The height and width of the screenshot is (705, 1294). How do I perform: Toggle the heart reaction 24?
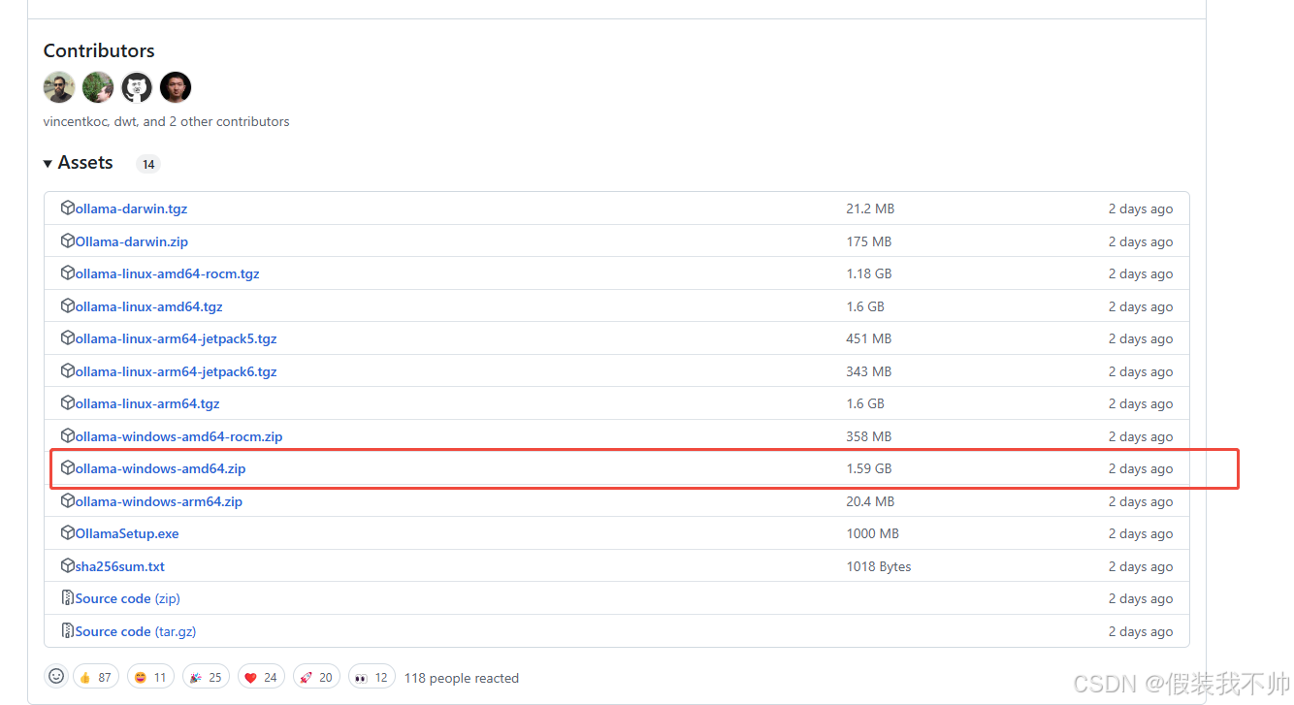[261, 677]
